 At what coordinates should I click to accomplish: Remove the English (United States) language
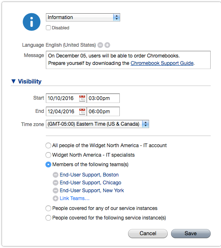pos(100,45)
